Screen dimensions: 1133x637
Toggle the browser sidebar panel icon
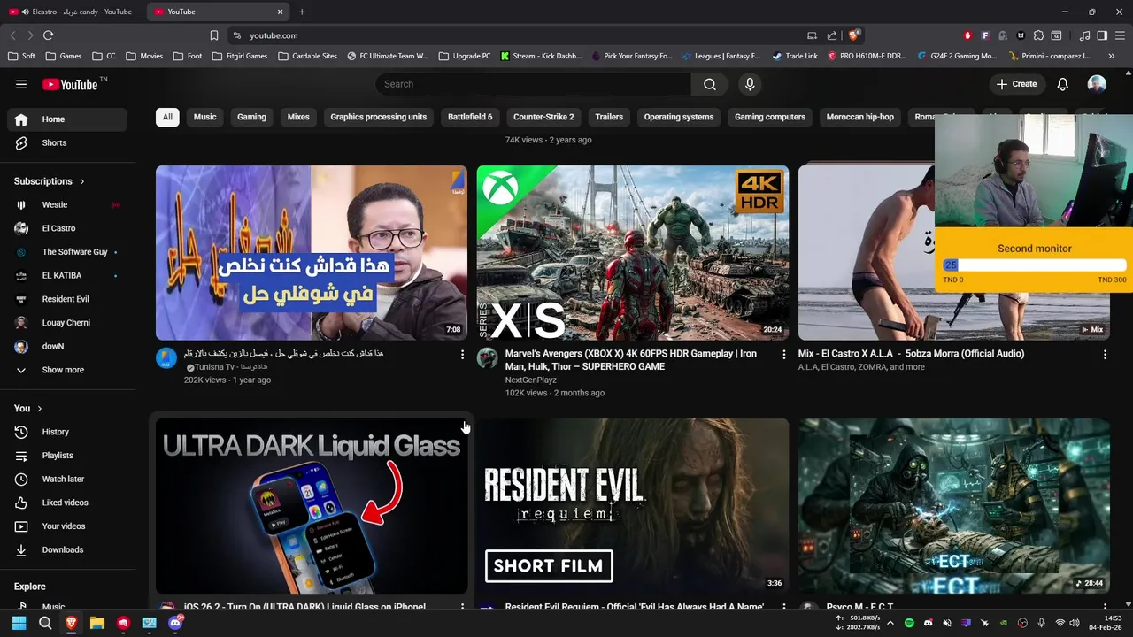click(1102, 35)
